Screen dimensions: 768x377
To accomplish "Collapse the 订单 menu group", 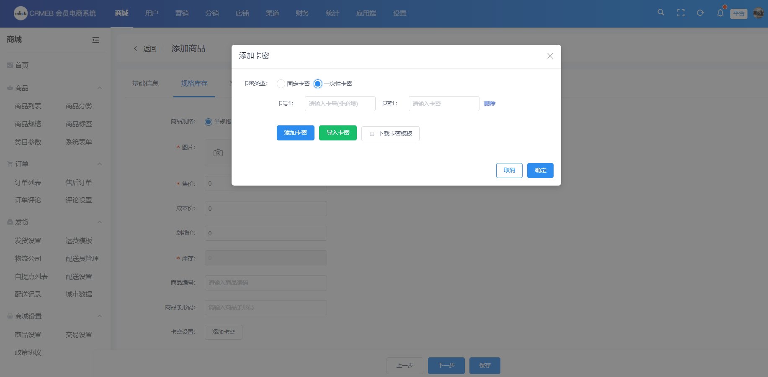I will coord(100,164).
